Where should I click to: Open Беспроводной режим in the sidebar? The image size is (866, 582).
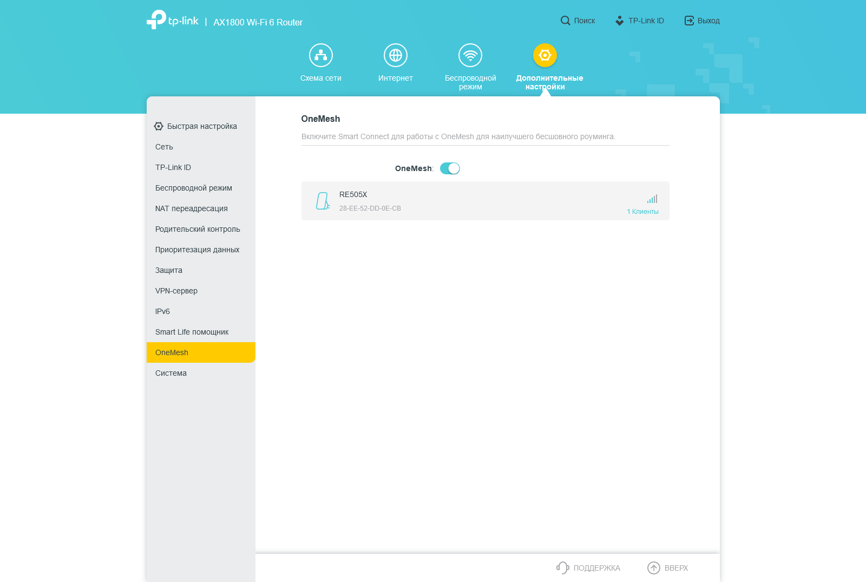(x=201, y=188)
